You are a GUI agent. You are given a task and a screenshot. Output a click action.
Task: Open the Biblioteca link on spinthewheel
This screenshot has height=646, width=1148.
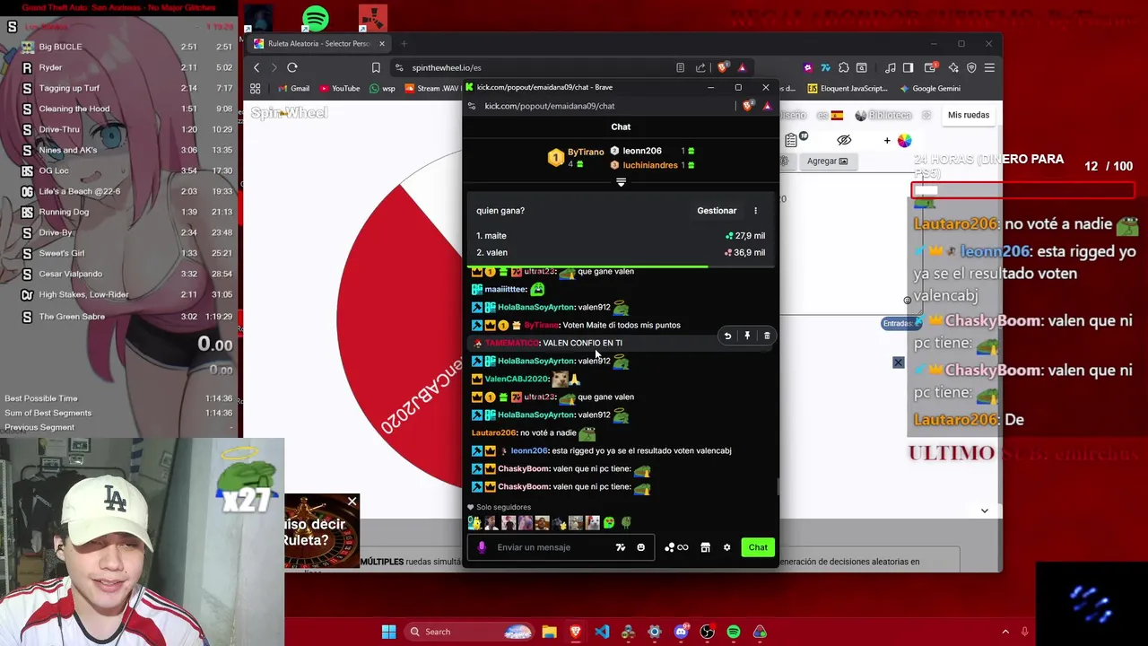pos(883,115)
